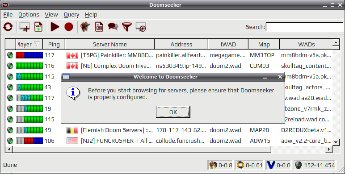Click the Canada flag on TSPG Painkiller row
The height and width of the screenshot is (174, 345).
72,55
